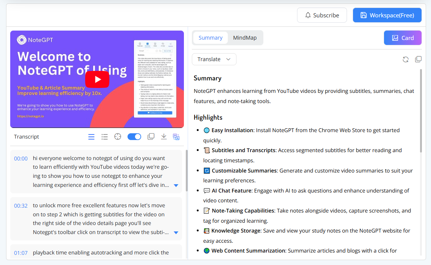Regenerate the summary with refresh icon
The width and height of the screenshot is (431, 265).
tap(405, 59)
